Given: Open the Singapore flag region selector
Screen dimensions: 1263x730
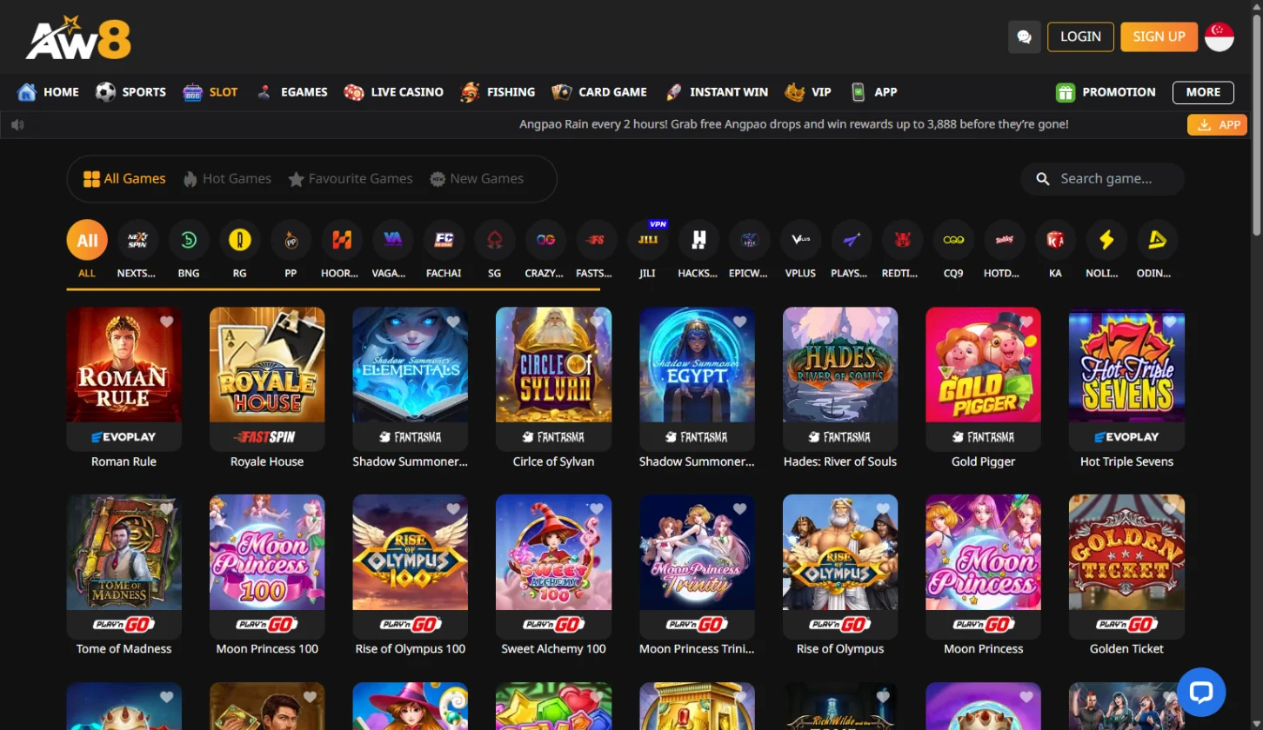Looking at the screenshot, I should 1220,36.
